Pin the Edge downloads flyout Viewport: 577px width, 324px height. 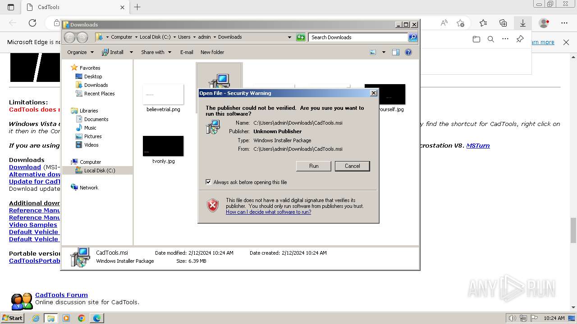tap(520, 39)
